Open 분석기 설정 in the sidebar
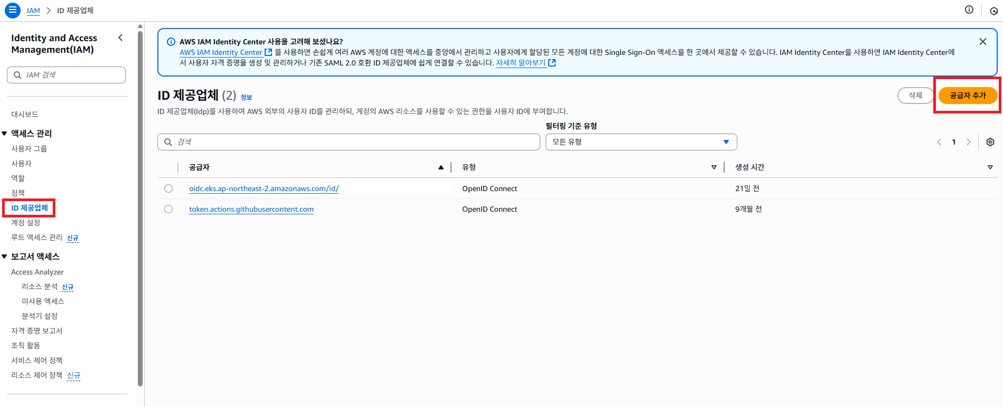The height and width of the screenshot is (407, 1003). 40,316
